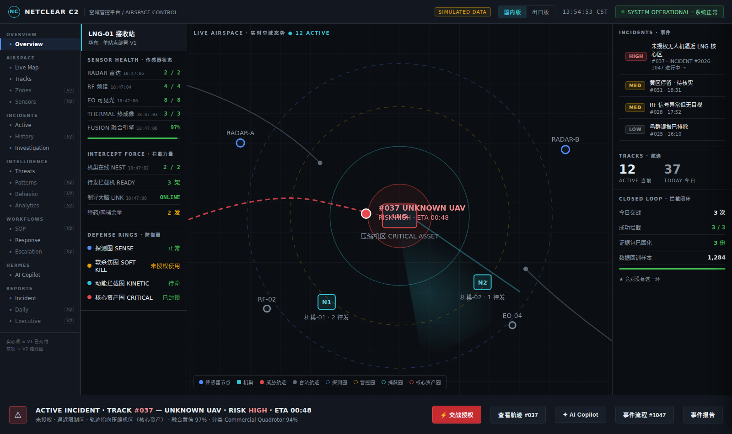Click the closed-loop green progress bar

(672, 269)
